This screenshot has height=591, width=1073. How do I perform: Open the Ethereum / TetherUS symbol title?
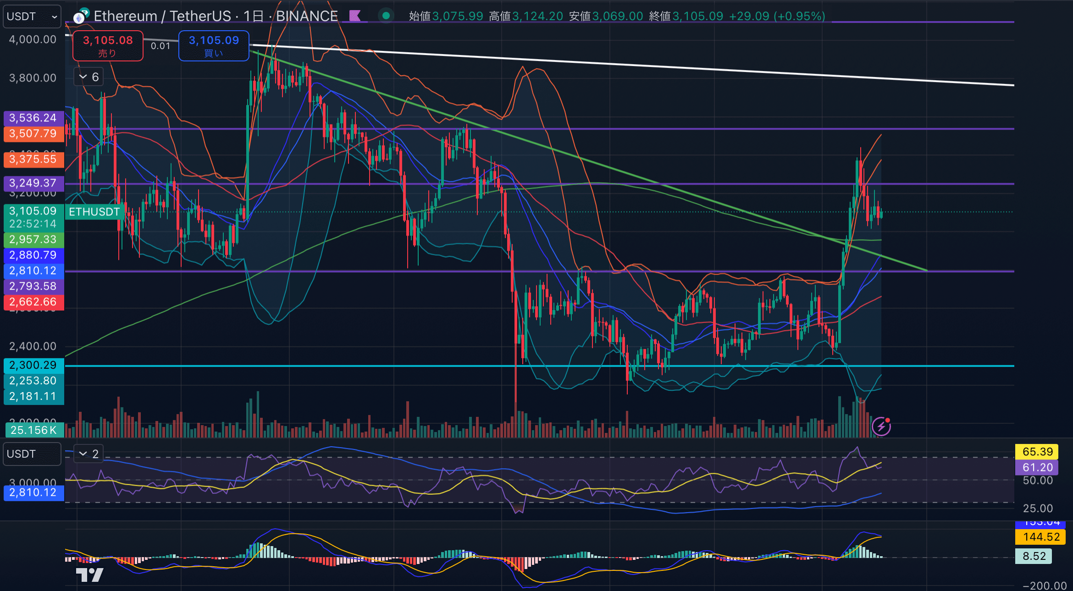(x=162, y=16)
